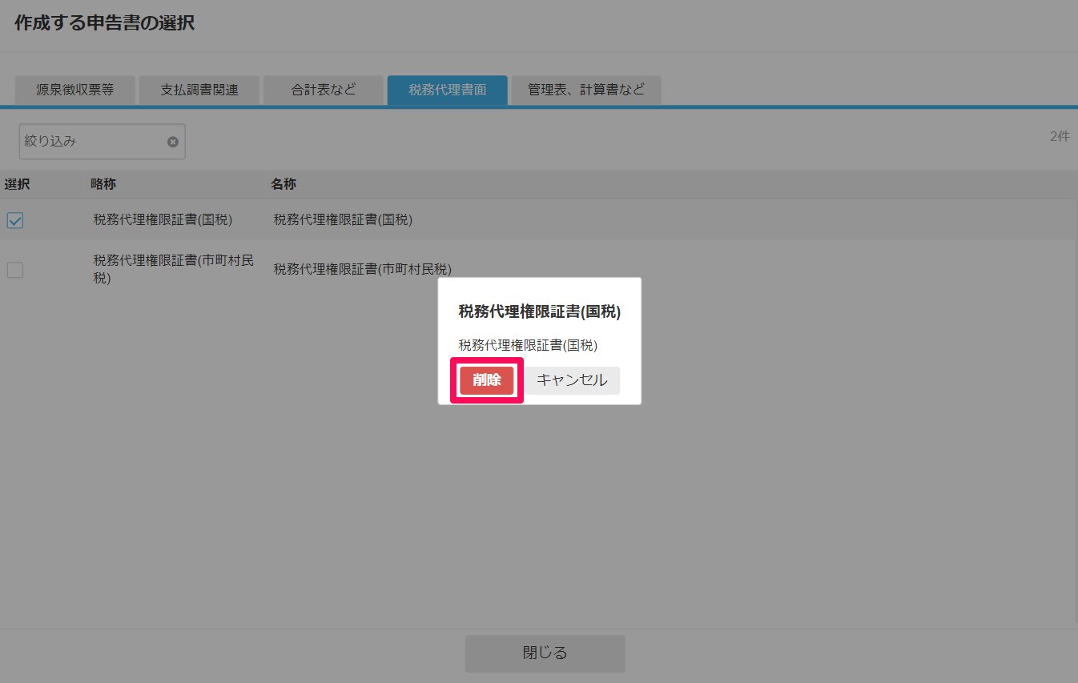
Task: Click 税務代理権限証書(市町村民税) in the 略称 column
Action: pyautogui.click(x=174, y=270)
